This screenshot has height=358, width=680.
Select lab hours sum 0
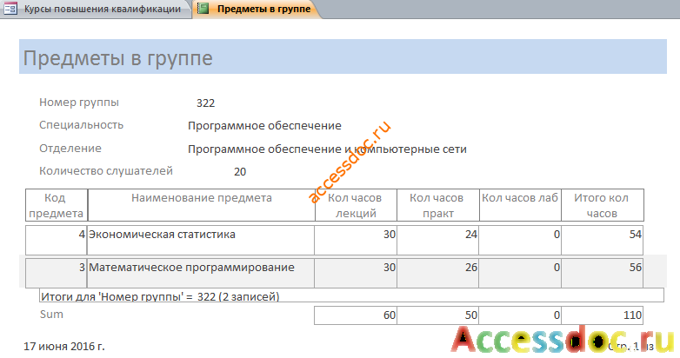(x=520, y=315)
